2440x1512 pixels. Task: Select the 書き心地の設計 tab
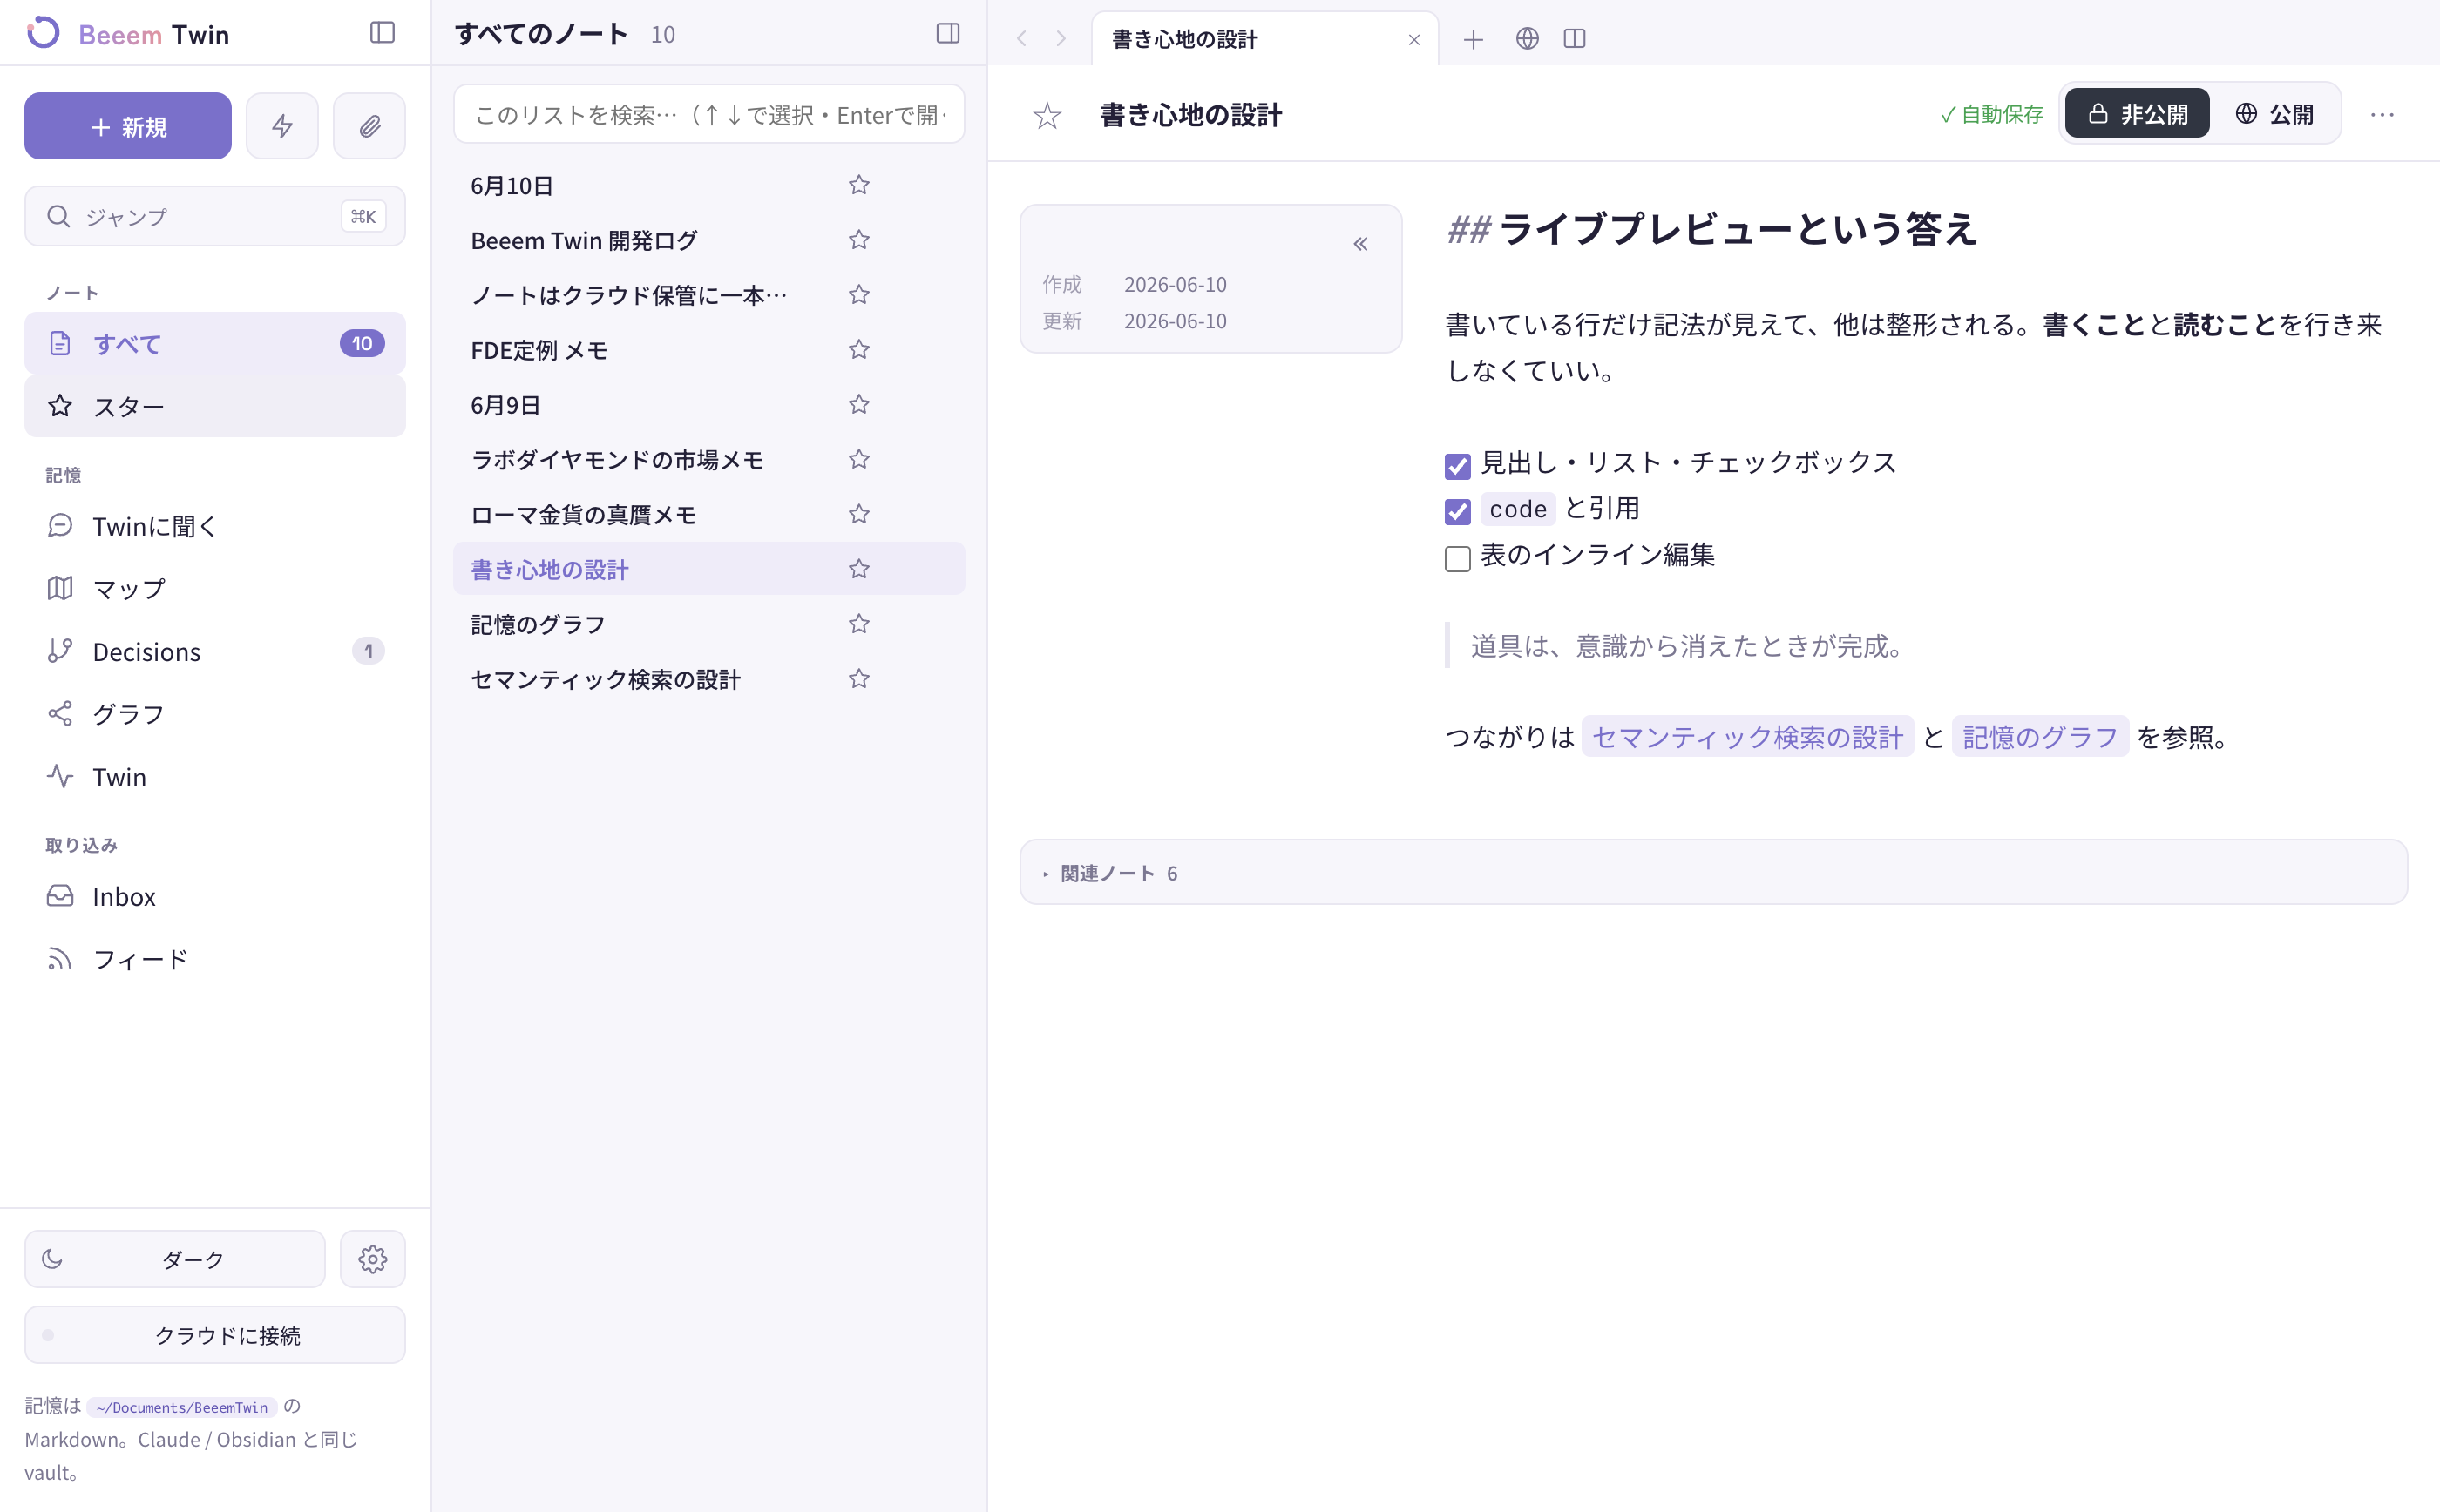1264,39
